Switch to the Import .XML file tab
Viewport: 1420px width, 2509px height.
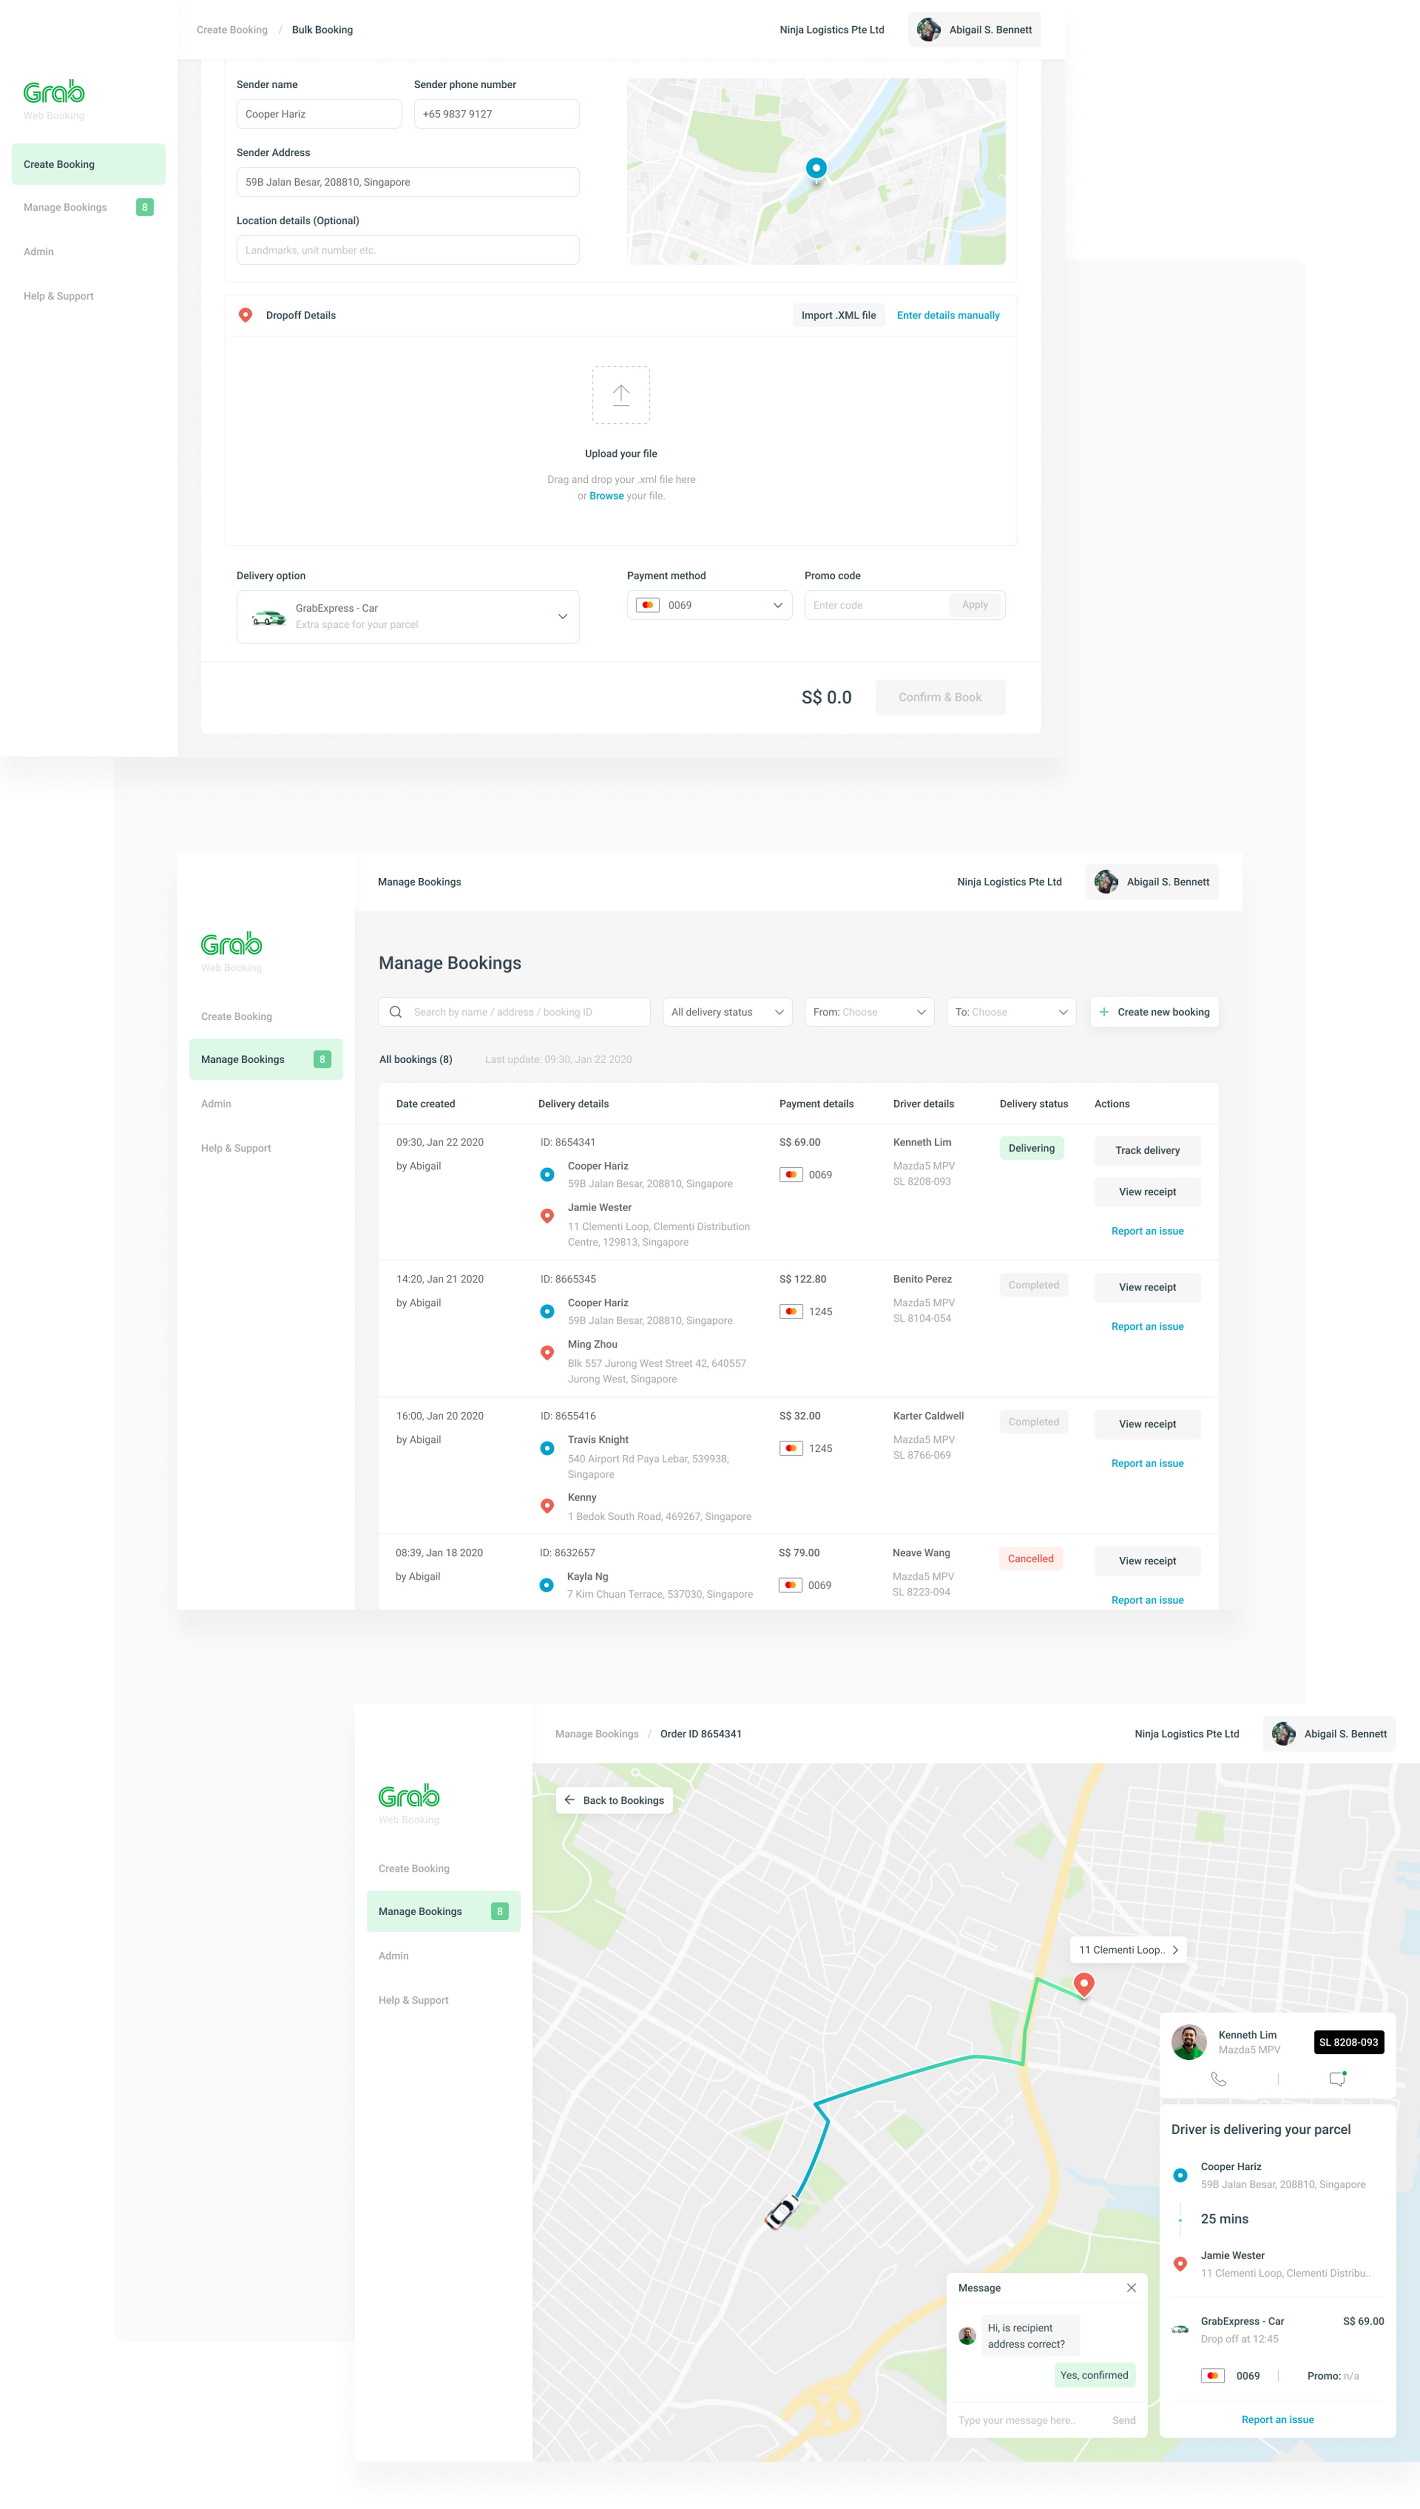(x=838, y=315)
